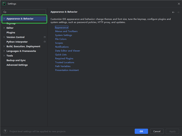Open the System Settings link
This screenshot has width=182, height=136.
click(x=63, y=35)
